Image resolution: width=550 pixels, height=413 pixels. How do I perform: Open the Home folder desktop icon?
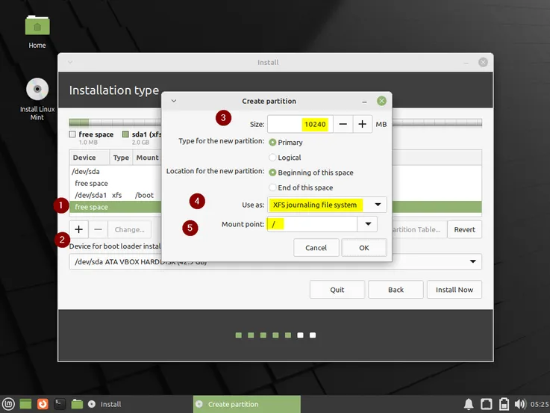(37, 31)
